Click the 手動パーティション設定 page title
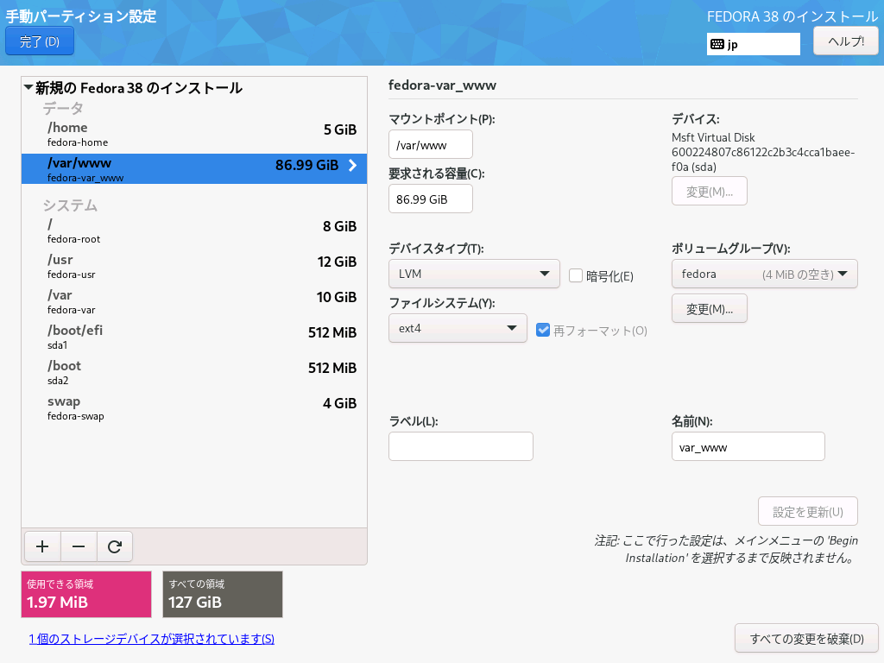 [x=81, y=16]
